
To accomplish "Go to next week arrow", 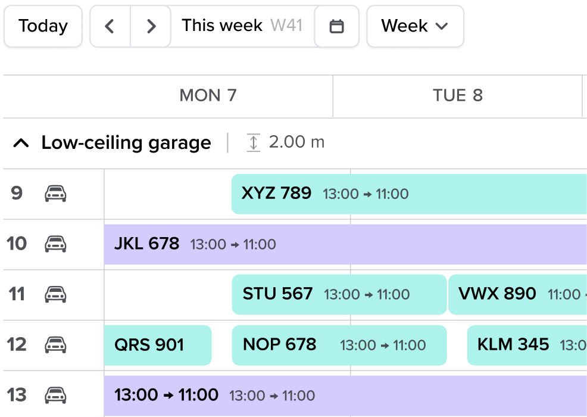I will point(151,26).
